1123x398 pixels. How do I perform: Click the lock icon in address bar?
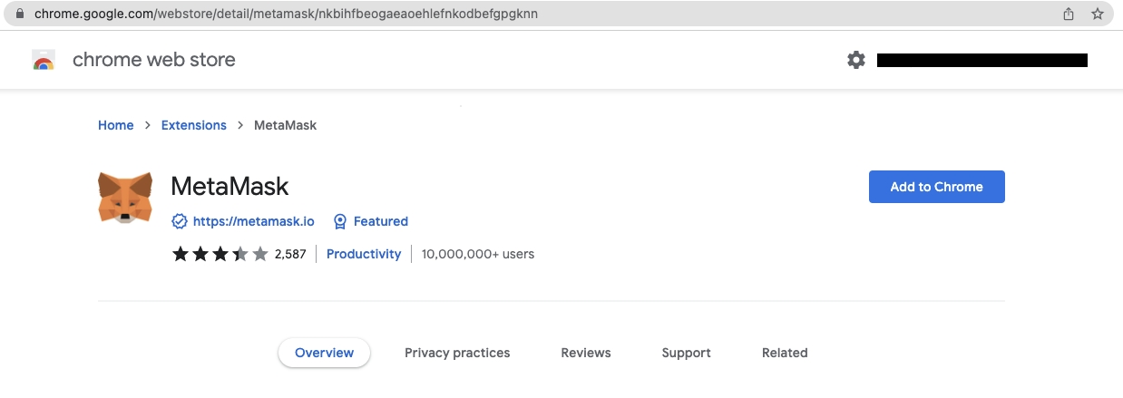click(x=20, y=14)
